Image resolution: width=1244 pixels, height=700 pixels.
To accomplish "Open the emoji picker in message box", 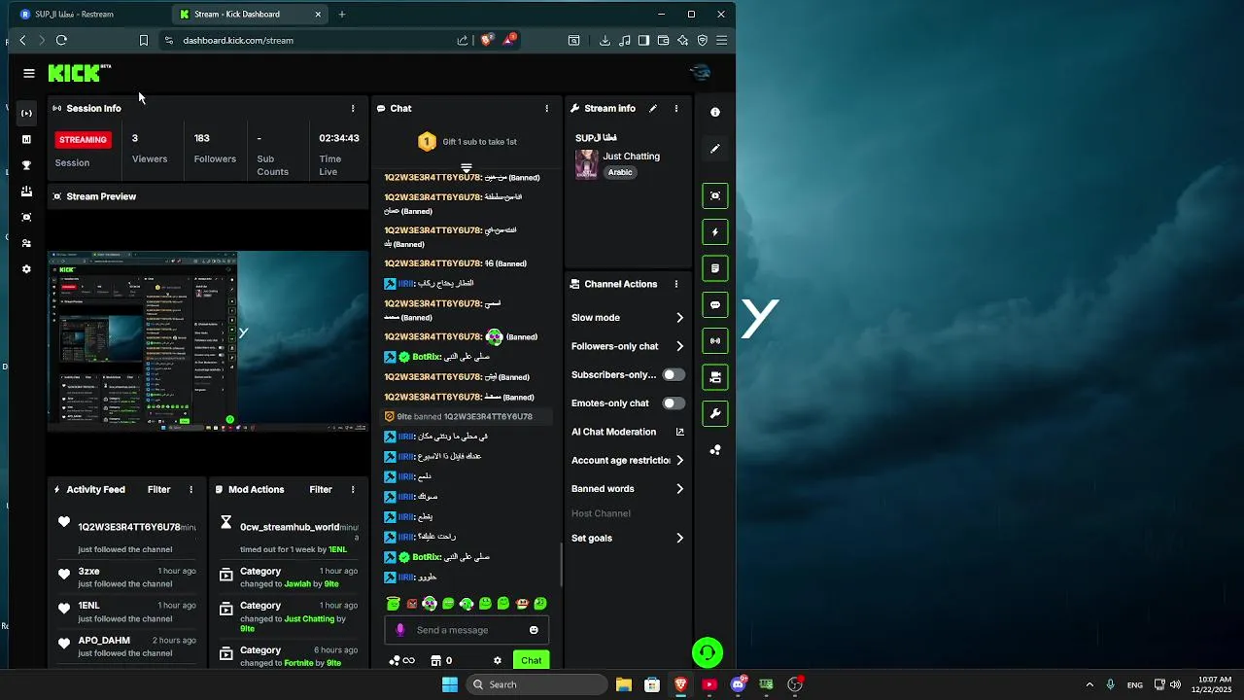I will click(534, 630).
